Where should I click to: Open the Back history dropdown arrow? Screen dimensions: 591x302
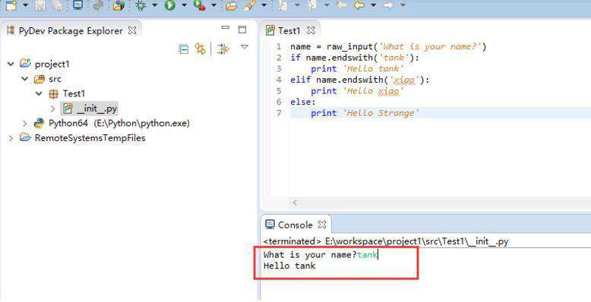click(373, 5)
